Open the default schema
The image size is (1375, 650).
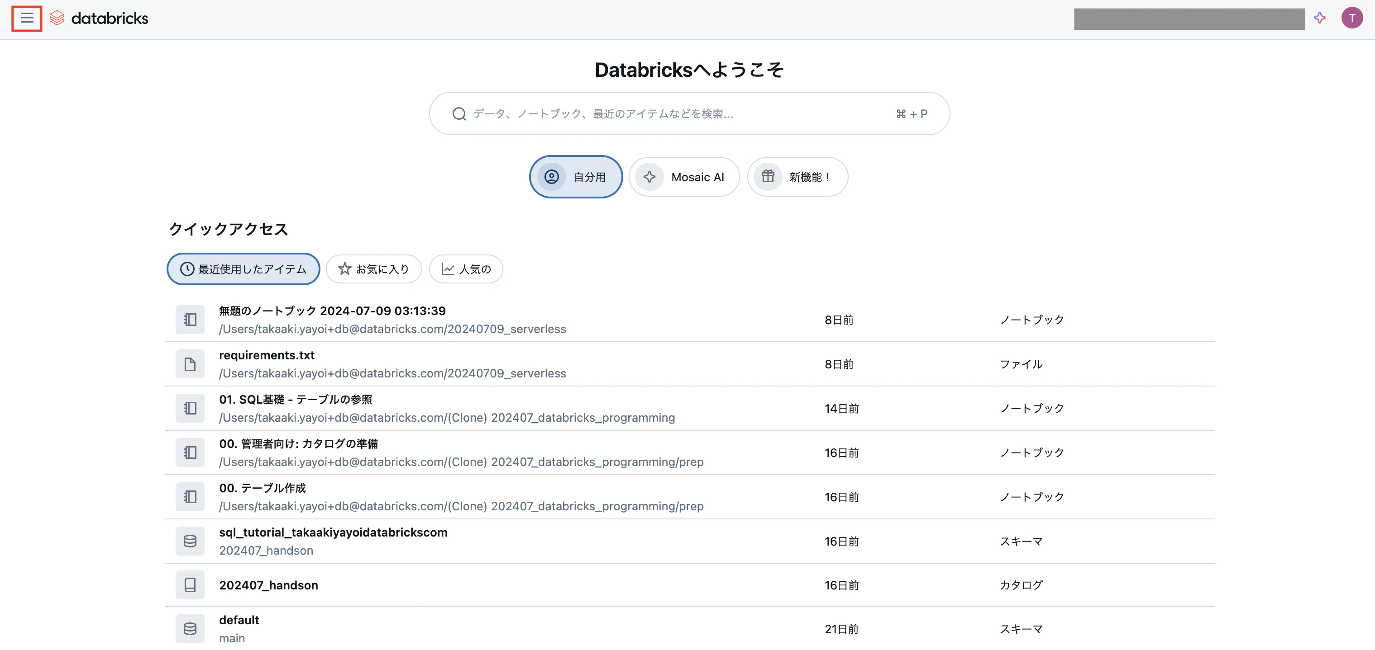(x=239, y=620)
